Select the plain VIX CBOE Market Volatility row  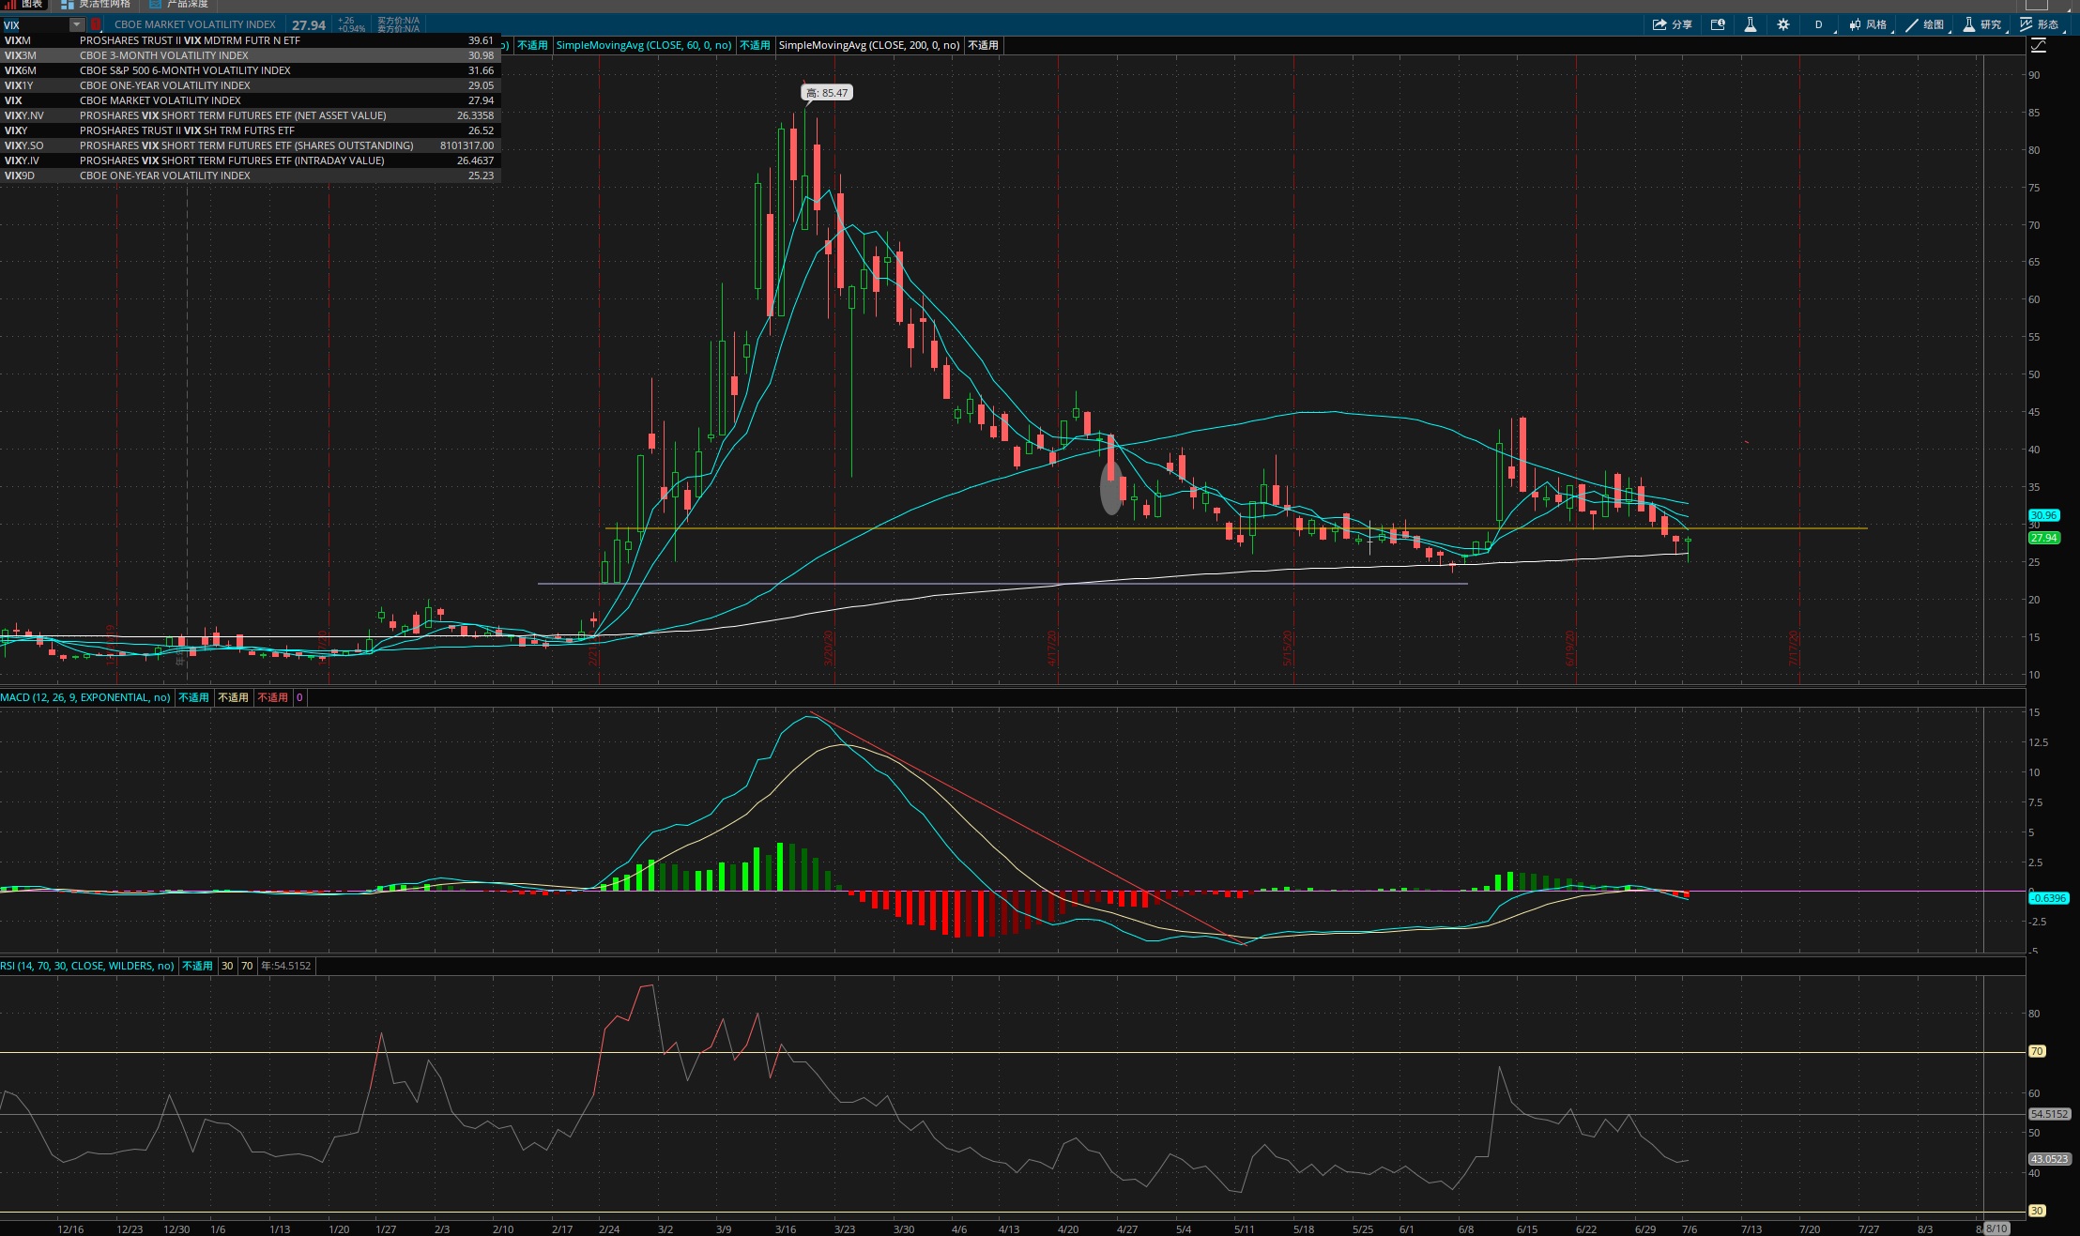[x=250, y=100]
